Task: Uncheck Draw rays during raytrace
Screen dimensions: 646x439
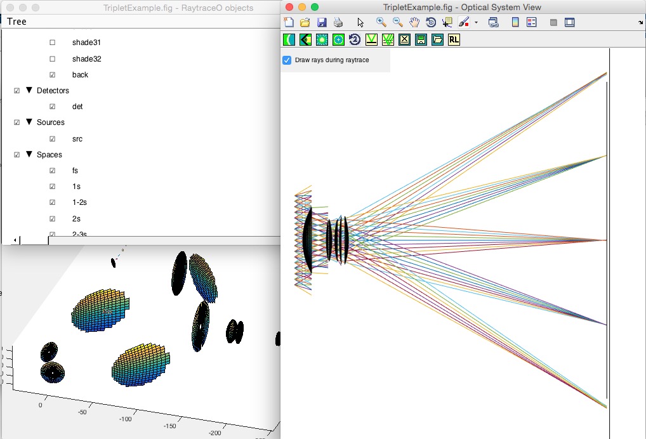Action: (287, 60)
